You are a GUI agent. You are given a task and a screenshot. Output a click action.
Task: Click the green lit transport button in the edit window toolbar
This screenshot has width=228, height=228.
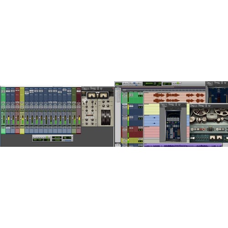[x=178, y=83]
